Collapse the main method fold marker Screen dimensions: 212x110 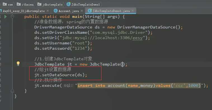tap(12, 16)
